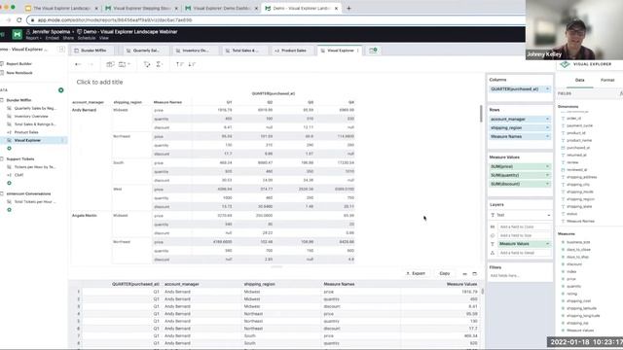
Task: Click the redo arrow in chart toolbar
Action: pos(91,64)
